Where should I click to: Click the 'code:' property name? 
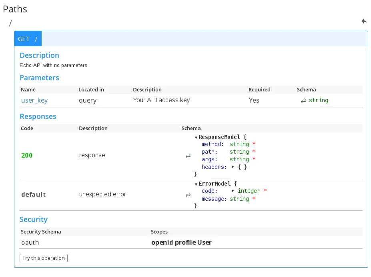(x=209, y=191)
